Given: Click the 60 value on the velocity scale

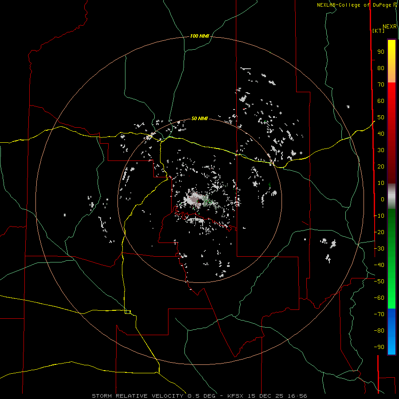Looking at the screenshot, I should point(381,101).
